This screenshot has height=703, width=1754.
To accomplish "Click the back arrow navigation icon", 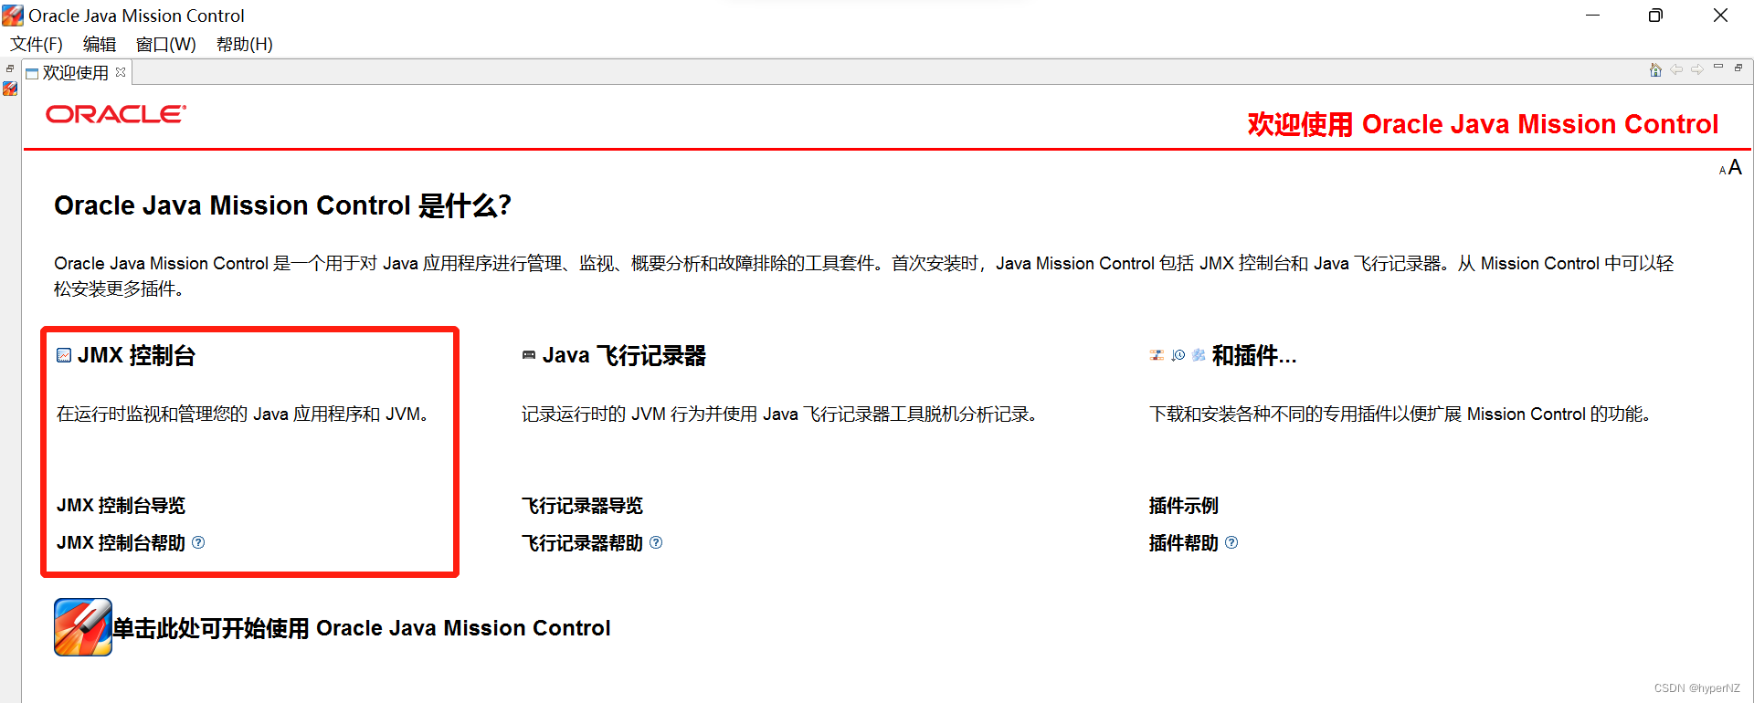I will [x=1676, y=70].
